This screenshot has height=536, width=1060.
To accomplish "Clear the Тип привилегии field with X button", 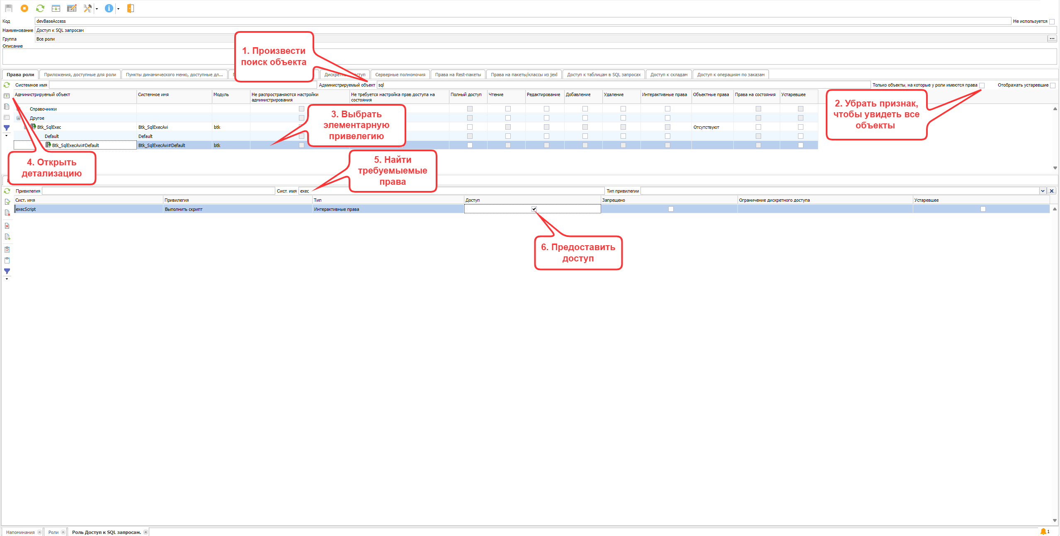I will tap(1052, 191).
